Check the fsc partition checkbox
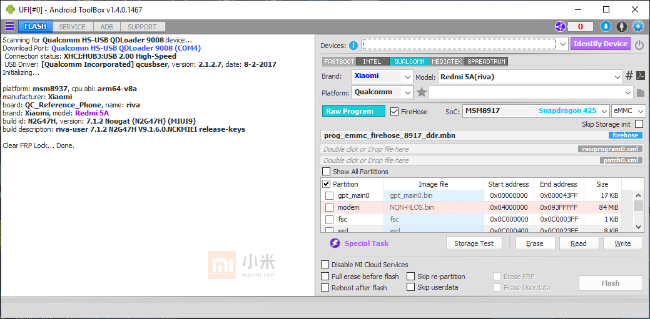 point(329,219)
